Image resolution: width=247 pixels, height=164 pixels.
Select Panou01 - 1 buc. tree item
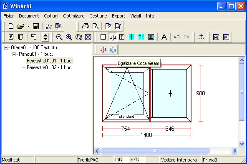click(x=36, y=54)
